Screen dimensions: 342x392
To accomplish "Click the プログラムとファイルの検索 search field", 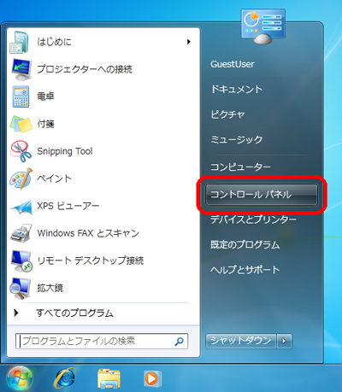I will [x=102, y=341].
